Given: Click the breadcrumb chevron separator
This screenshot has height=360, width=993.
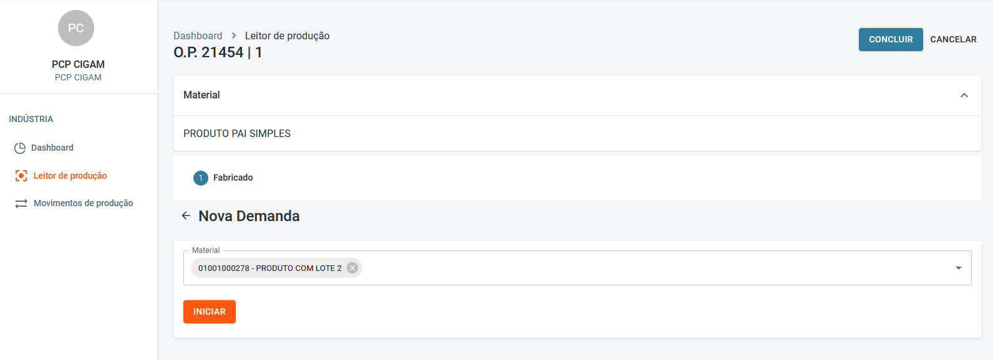Looking at the screenshot, I should (234, 36).
